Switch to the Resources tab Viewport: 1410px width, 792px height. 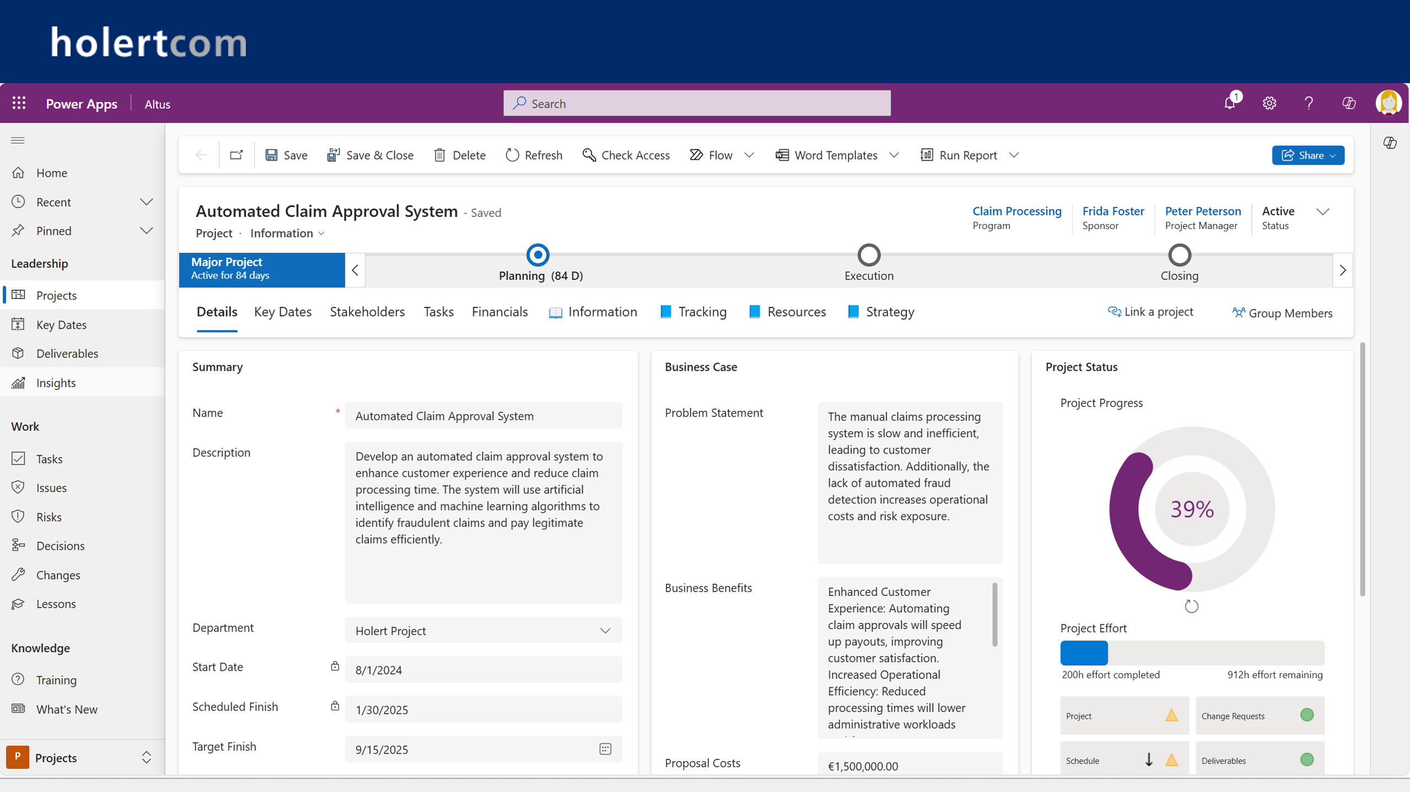[x=787, y=312]
